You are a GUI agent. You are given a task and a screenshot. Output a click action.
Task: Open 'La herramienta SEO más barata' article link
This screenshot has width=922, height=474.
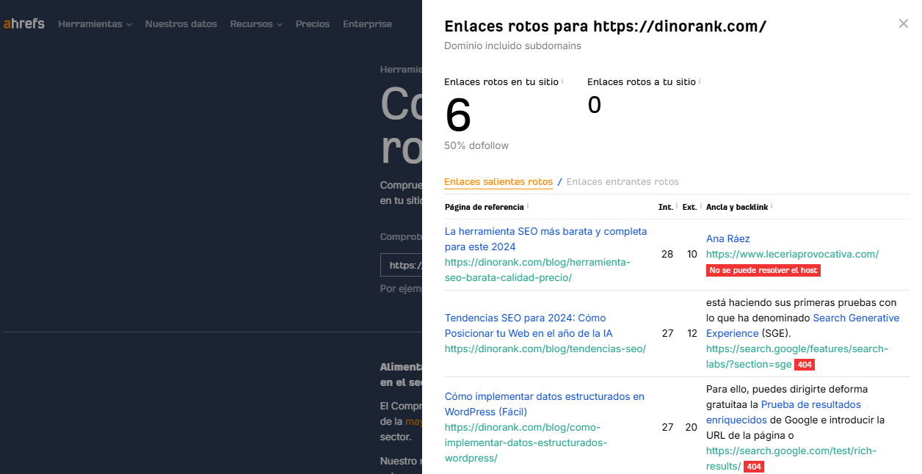[x=545, y=239]
